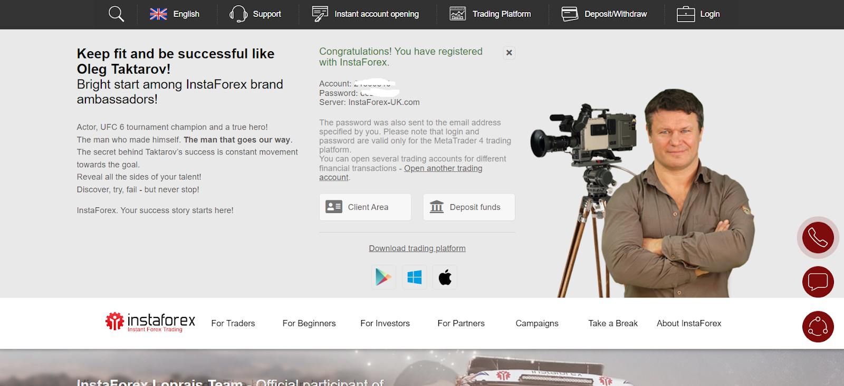Screen dimensions: 844x386
Task: Click the Deposit funds button
Action: point(469,207)
